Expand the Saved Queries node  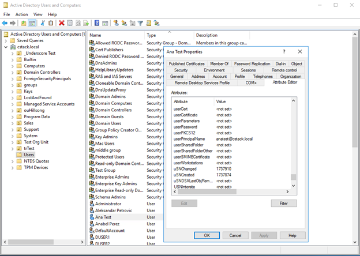(x=6, y=41)
